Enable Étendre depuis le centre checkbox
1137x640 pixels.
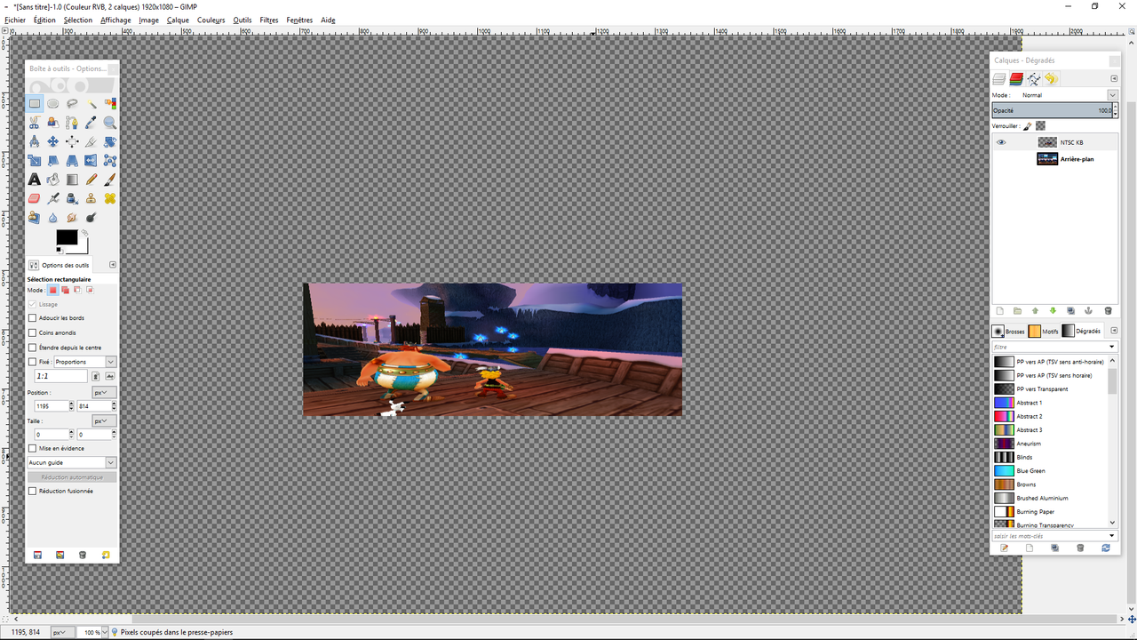coord(33,348)
